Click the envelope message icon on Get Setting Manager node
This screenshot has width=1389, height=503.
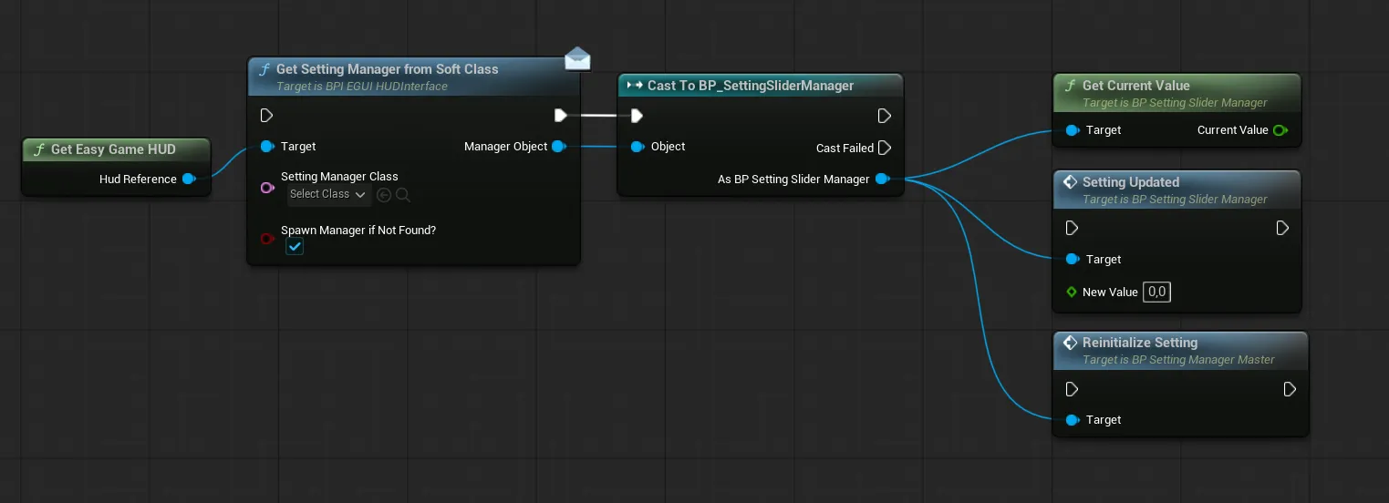coord(577,59)
